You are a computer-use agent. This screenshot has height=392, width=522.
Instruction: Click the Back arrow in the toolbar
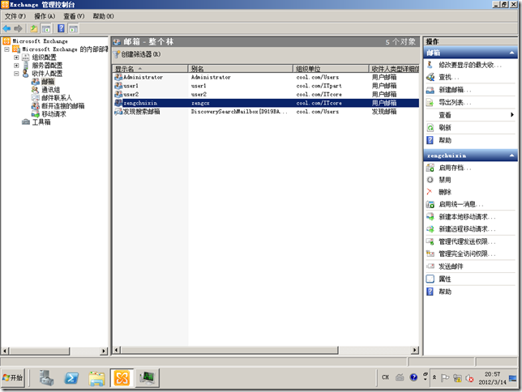(7, 28)
